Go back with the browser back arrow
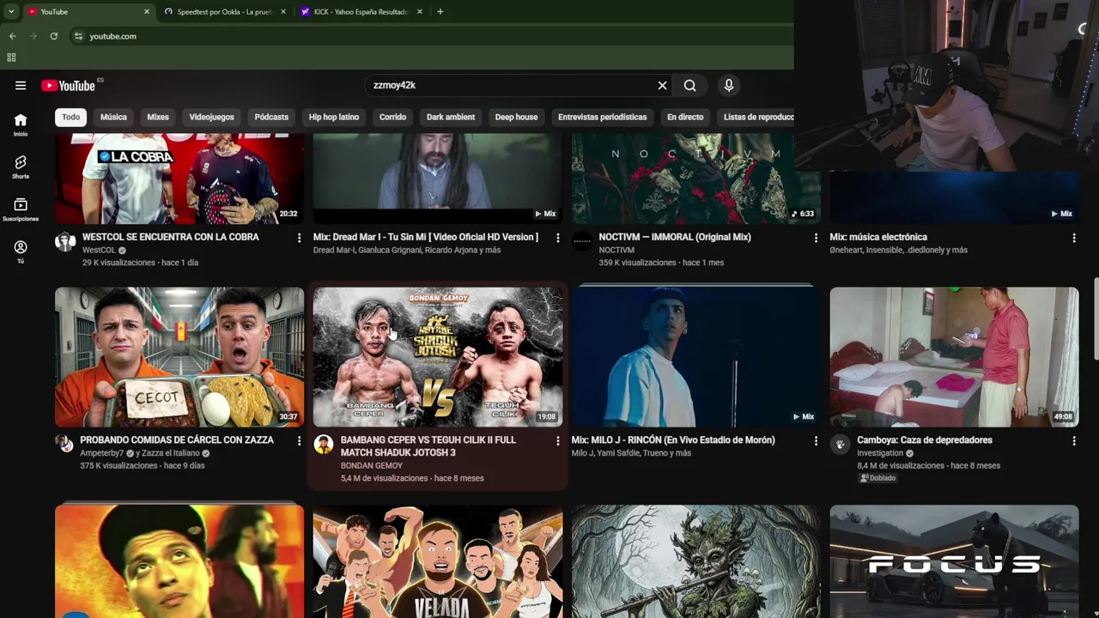 [x=12, y=36]
